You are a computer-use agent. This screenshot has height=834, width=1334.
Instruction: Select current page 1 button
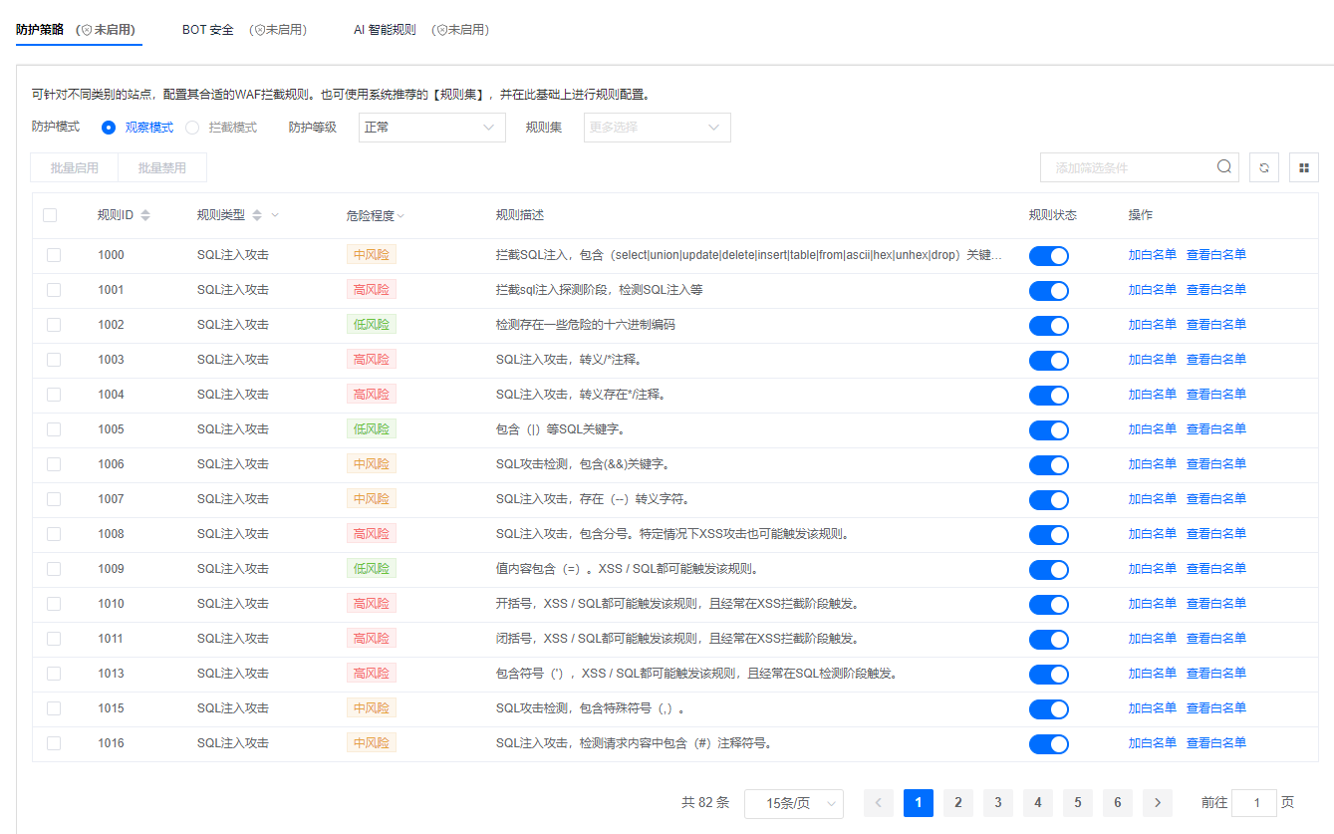coord(919,803)
